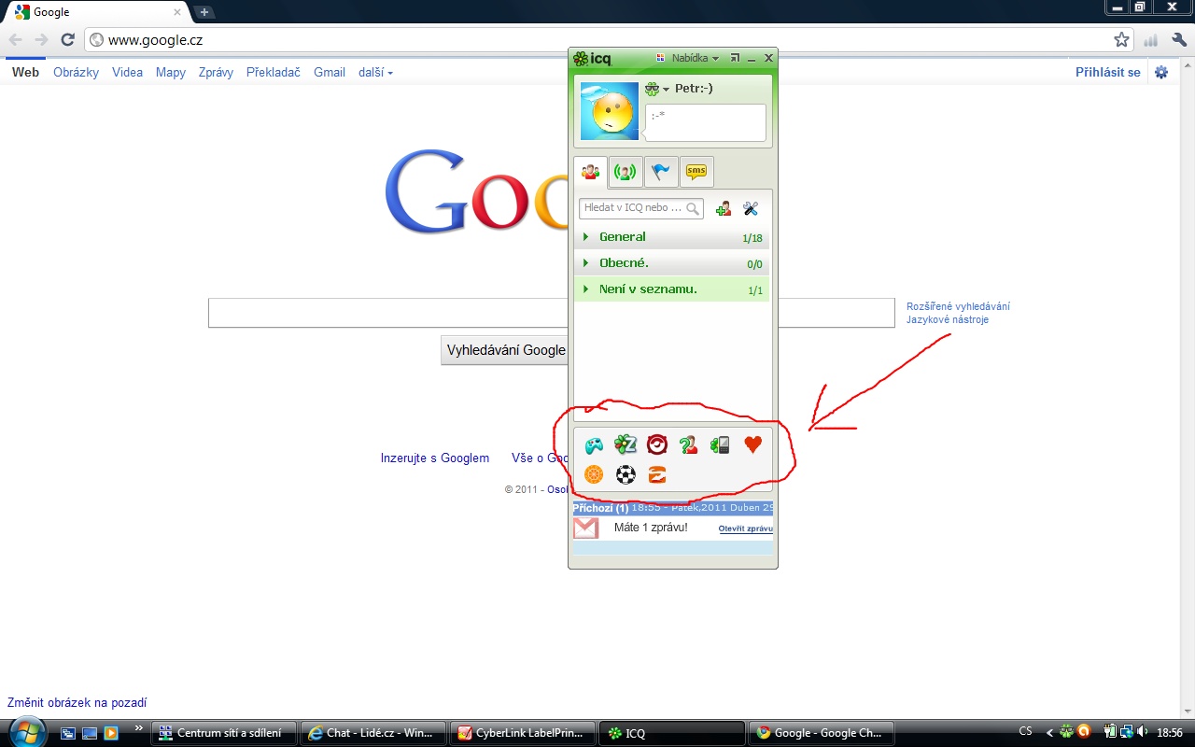Click the soccer ball icon in ICQ
Image resolution: width=1195 pixels, height=747 pixels.
[x=626, y=474]
